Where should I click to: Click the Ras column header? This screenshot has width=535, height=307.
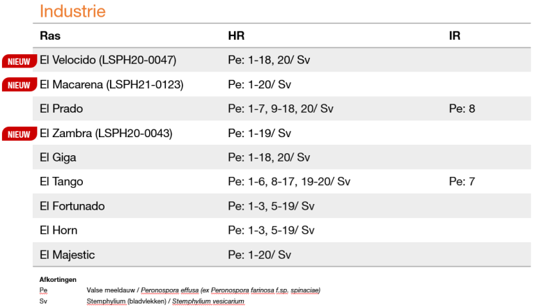click(x=50, y=36)
